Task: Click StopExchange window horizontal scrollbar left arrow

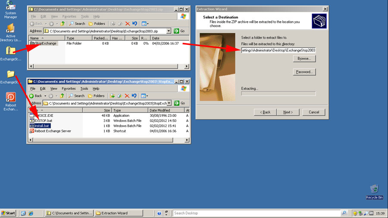Action: (31, 140)
